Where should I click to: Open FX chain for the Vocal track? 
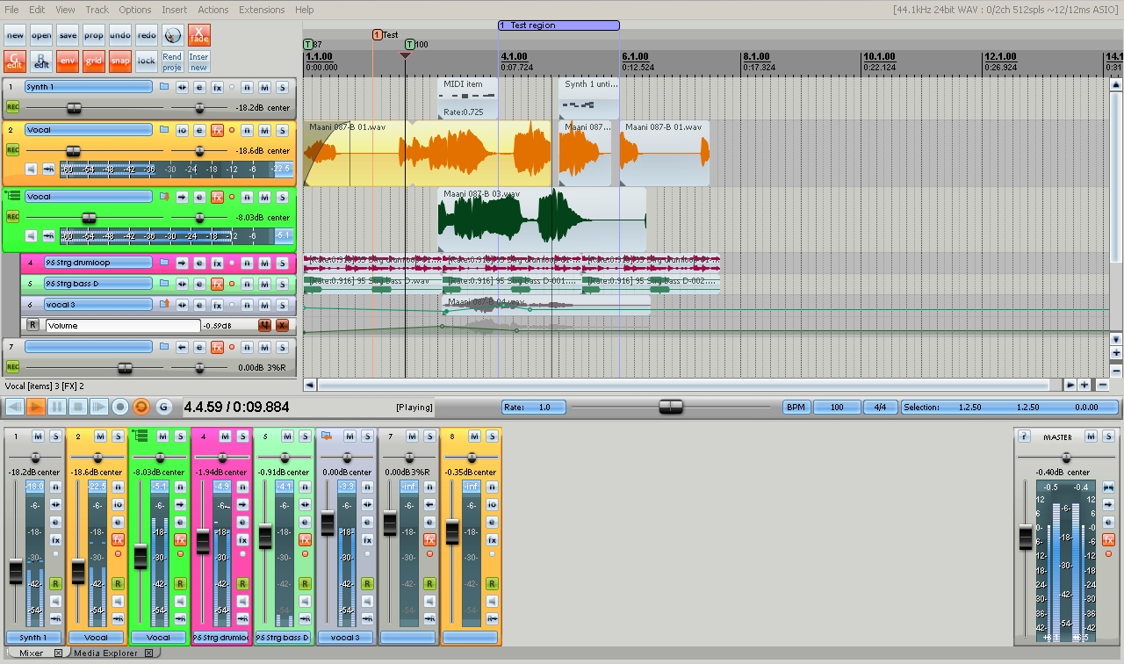pos(217,130)
